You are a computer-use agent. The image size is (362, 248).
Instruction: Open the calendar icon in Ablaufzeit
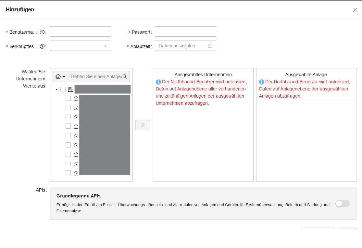click(x=210, y=46)
